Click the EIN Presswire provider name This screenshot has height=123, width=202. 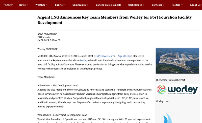point(44,37)
